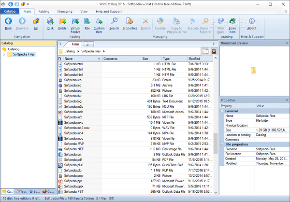Click quick-access back arrow in title bar
Screen dimensions: 290x202
(x=11, y=4)
